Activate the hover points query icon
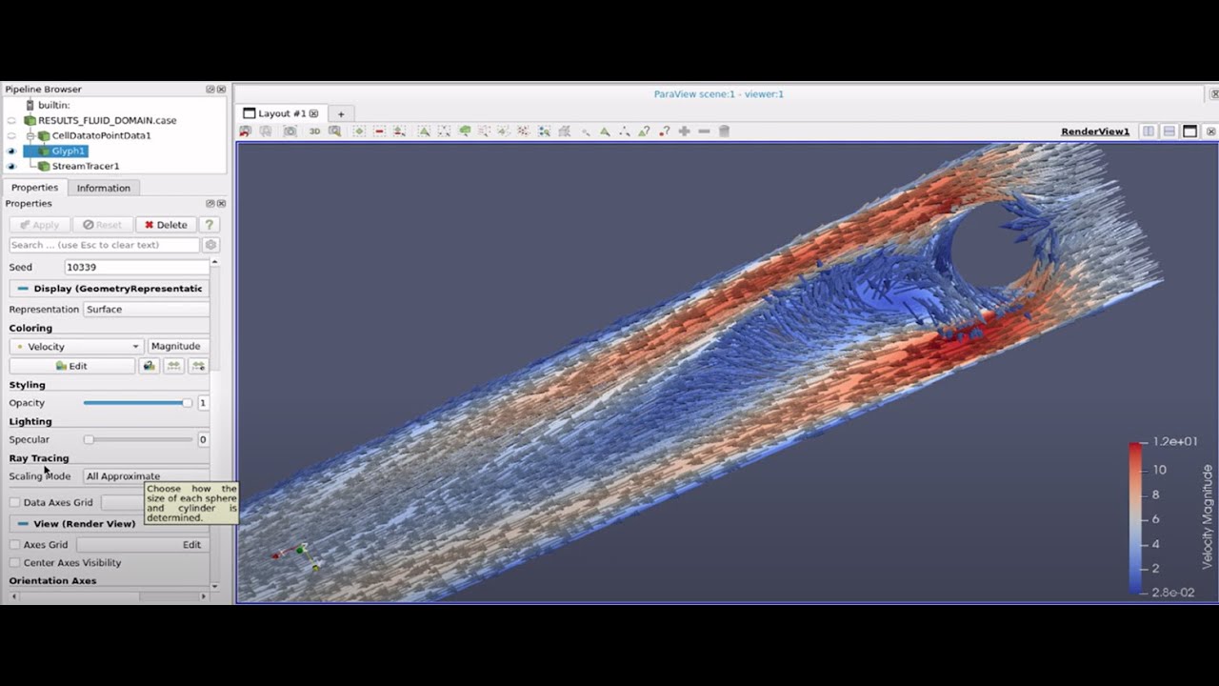This screenshot has height=686, width=1219. (x=665, y=131)
